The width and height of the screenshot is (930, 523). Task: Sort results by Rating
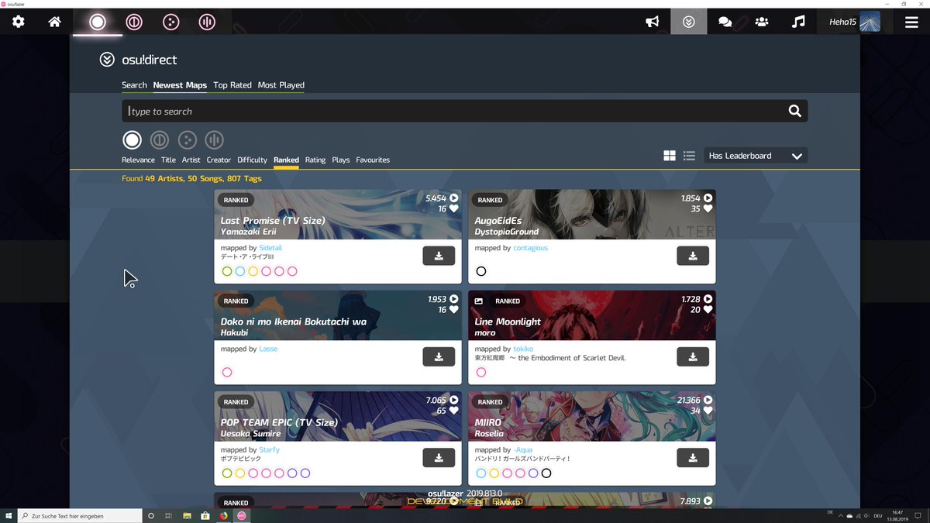click(x=315, y=160)
